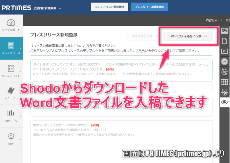Click the insert file document icon
The width and height of the screenshot is (230, 163).
225,41
